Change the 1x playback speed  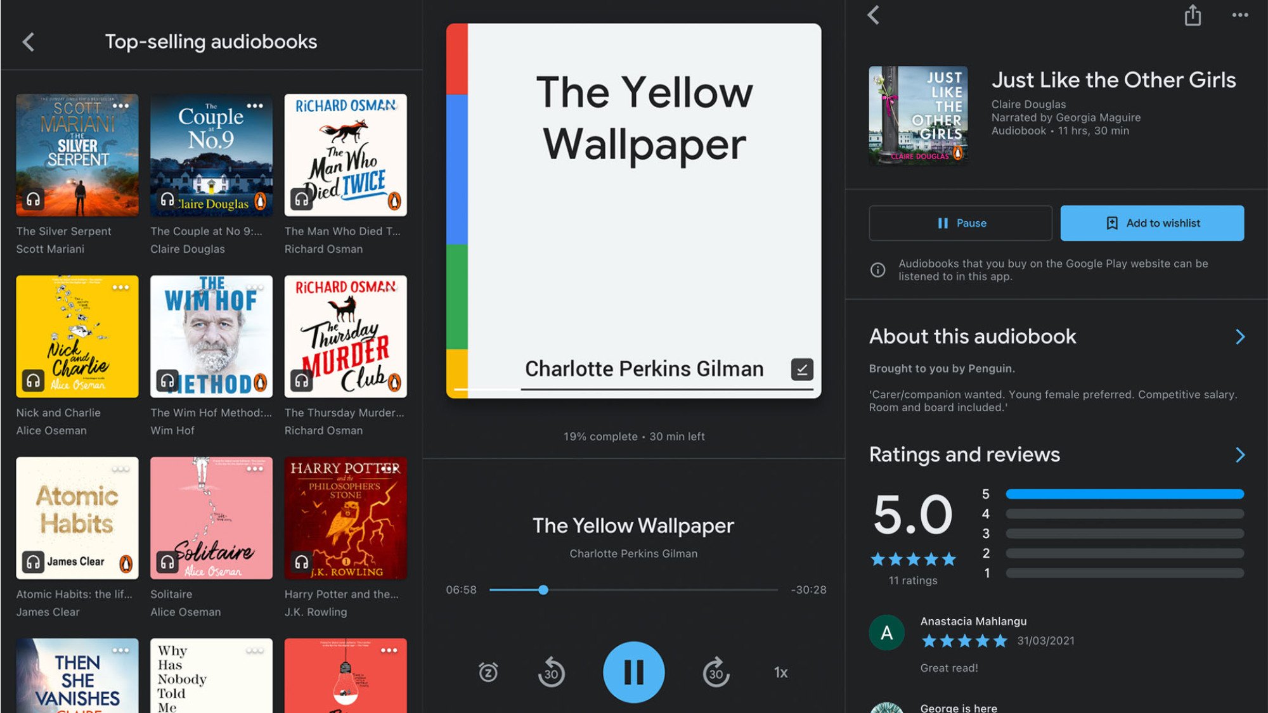click(780, 672)
